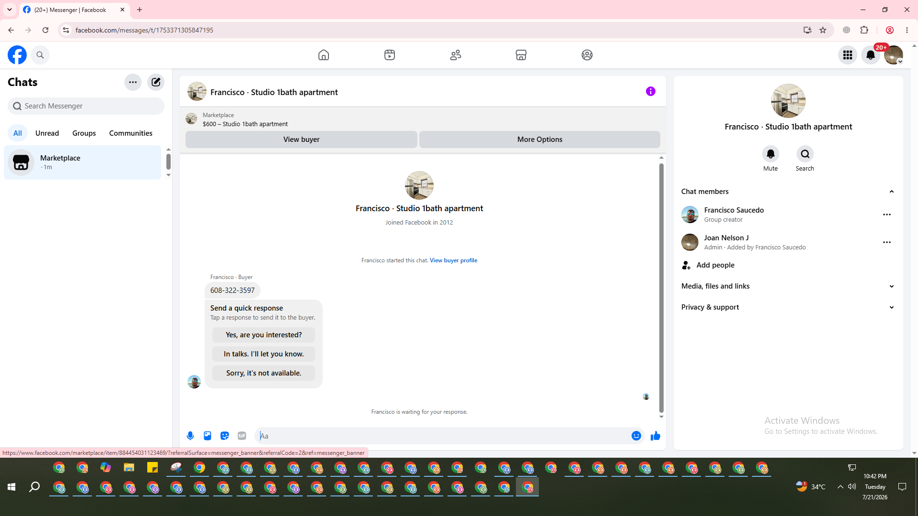Choose a GIF with the GIF icon
The image size is (918, 516).
click(242, 436)
